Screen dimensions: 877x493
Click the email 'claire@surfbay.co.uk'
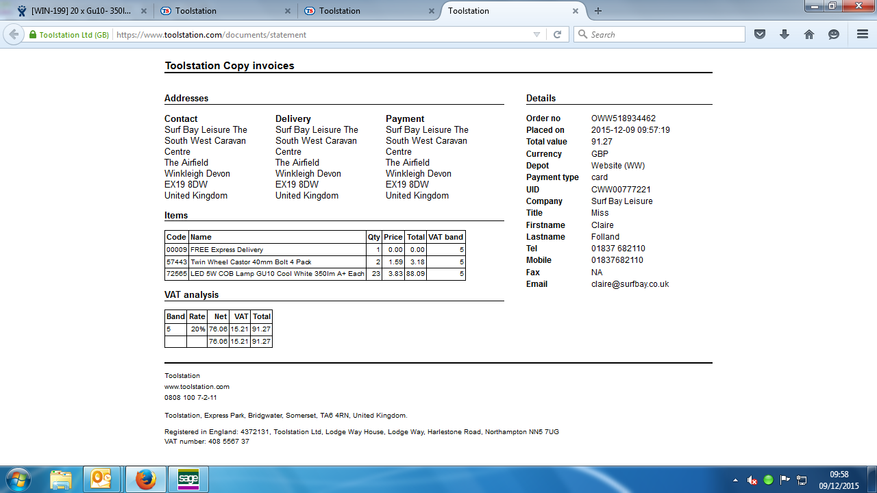coord(630,284)
